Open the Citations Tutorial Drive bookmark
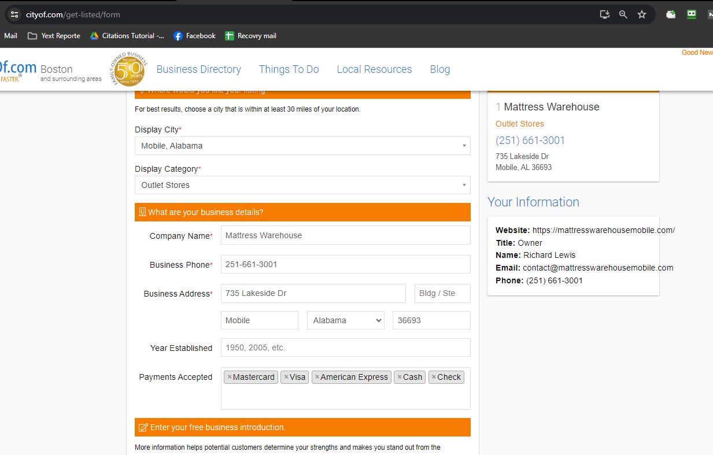The height and width of the screenshot is (455, 713). [x=127, y=36]
